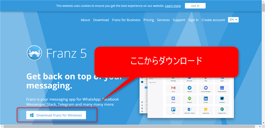Click the Slack label in app preview
Screen dimensions: 265x128
[206, 81]
